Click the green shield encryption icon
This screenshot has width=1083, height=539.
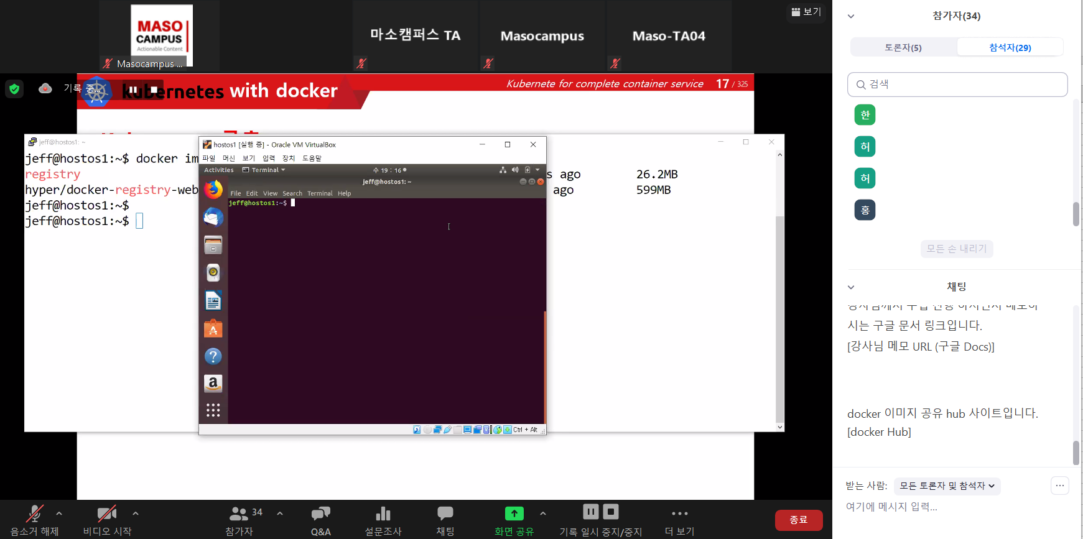pyautogui.click(x=14, y=89)
